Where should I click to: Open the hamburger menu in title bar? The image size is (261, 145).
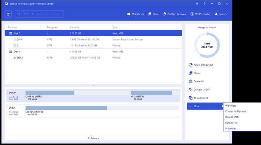(197, 4)
